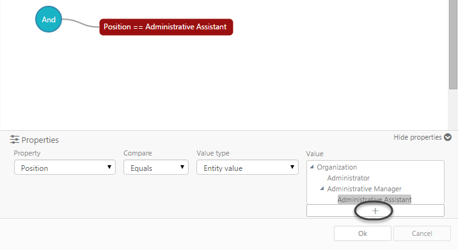Click the Hide properties link

pyautogui.click(x=418, y=137)
